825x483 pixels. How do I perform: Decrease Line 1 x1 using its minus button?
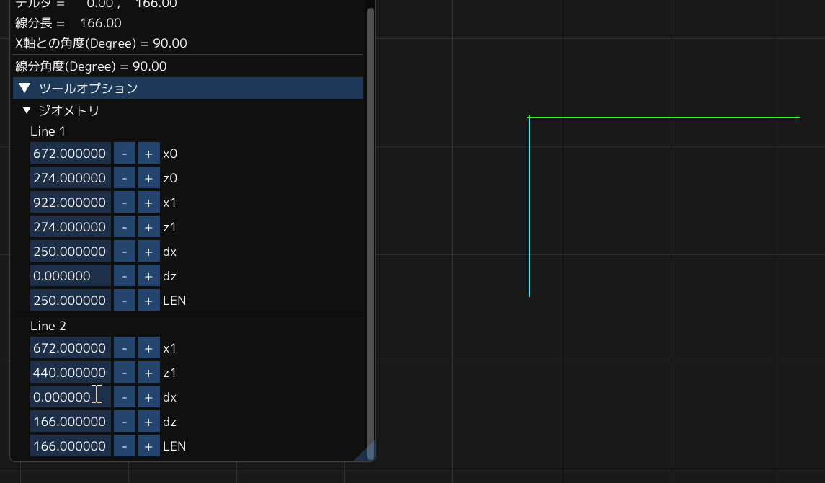(x=125, y=203)
